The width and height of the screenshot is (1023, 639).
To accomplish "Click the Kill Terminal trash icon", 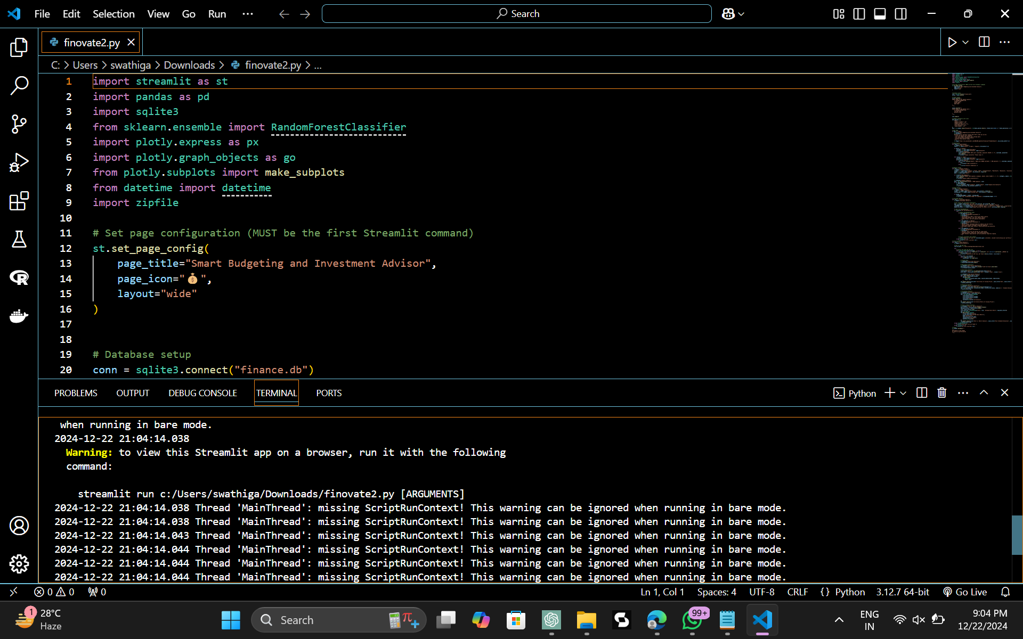I will click(942, 393).
